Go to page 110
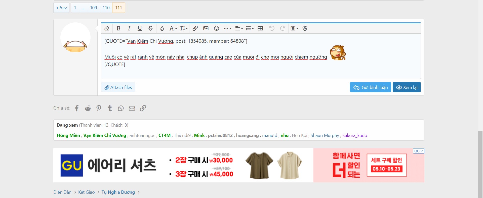This screenshot has width=483, height=198. pyautogui.click(x=106, y=8)
